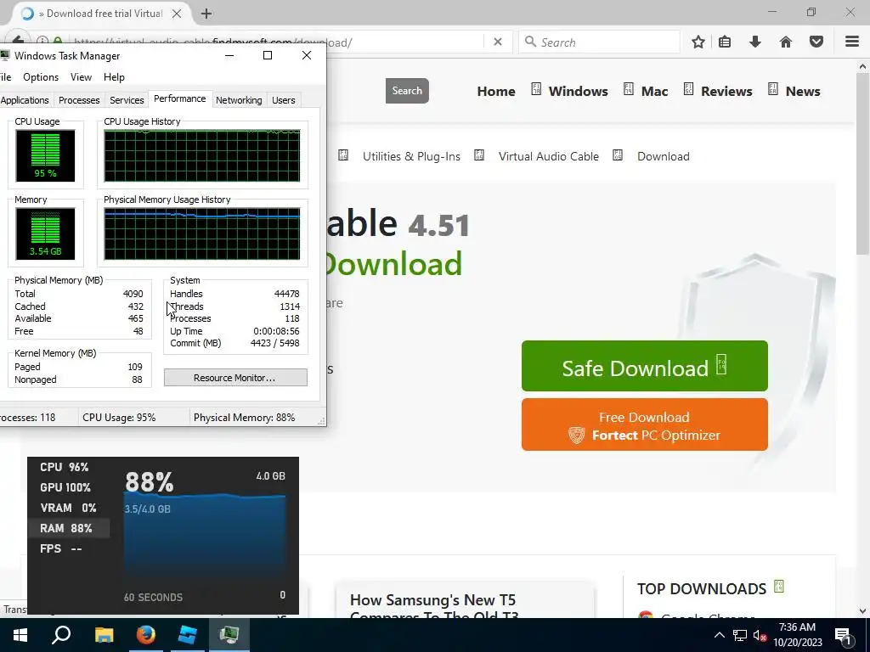Open the Reviews section link
This screenshot has width=870, height=652.
pyautogui.click(x=726, y=92)
